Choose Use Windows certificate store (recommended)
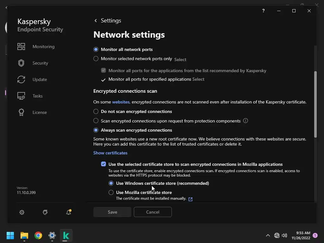This screenshot has width=324, height=243. coord(111,183)
